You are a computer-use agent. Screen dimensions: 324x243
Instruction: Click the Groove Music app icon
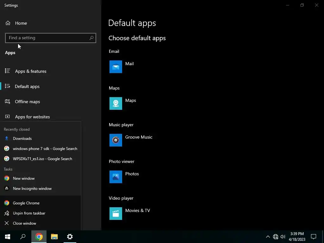point(116,140)
